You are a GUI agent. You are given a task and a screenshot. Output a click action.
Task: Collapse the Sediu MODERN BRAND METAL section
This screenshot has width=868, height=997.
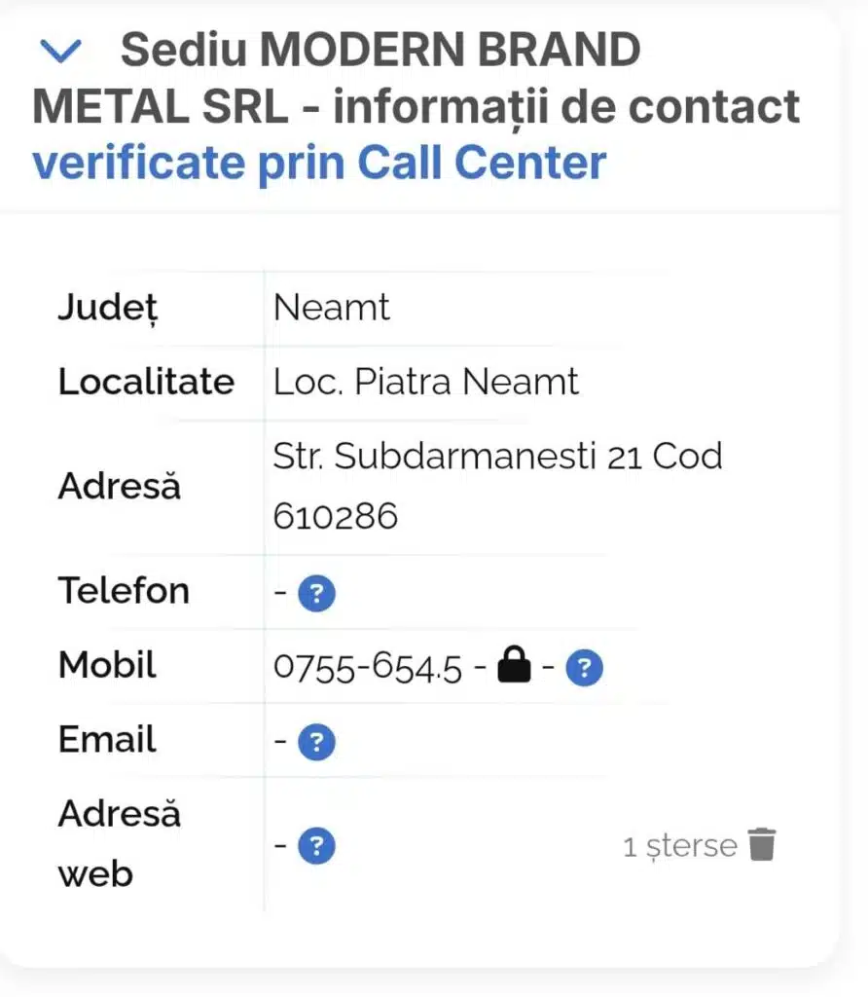point(61,52)
